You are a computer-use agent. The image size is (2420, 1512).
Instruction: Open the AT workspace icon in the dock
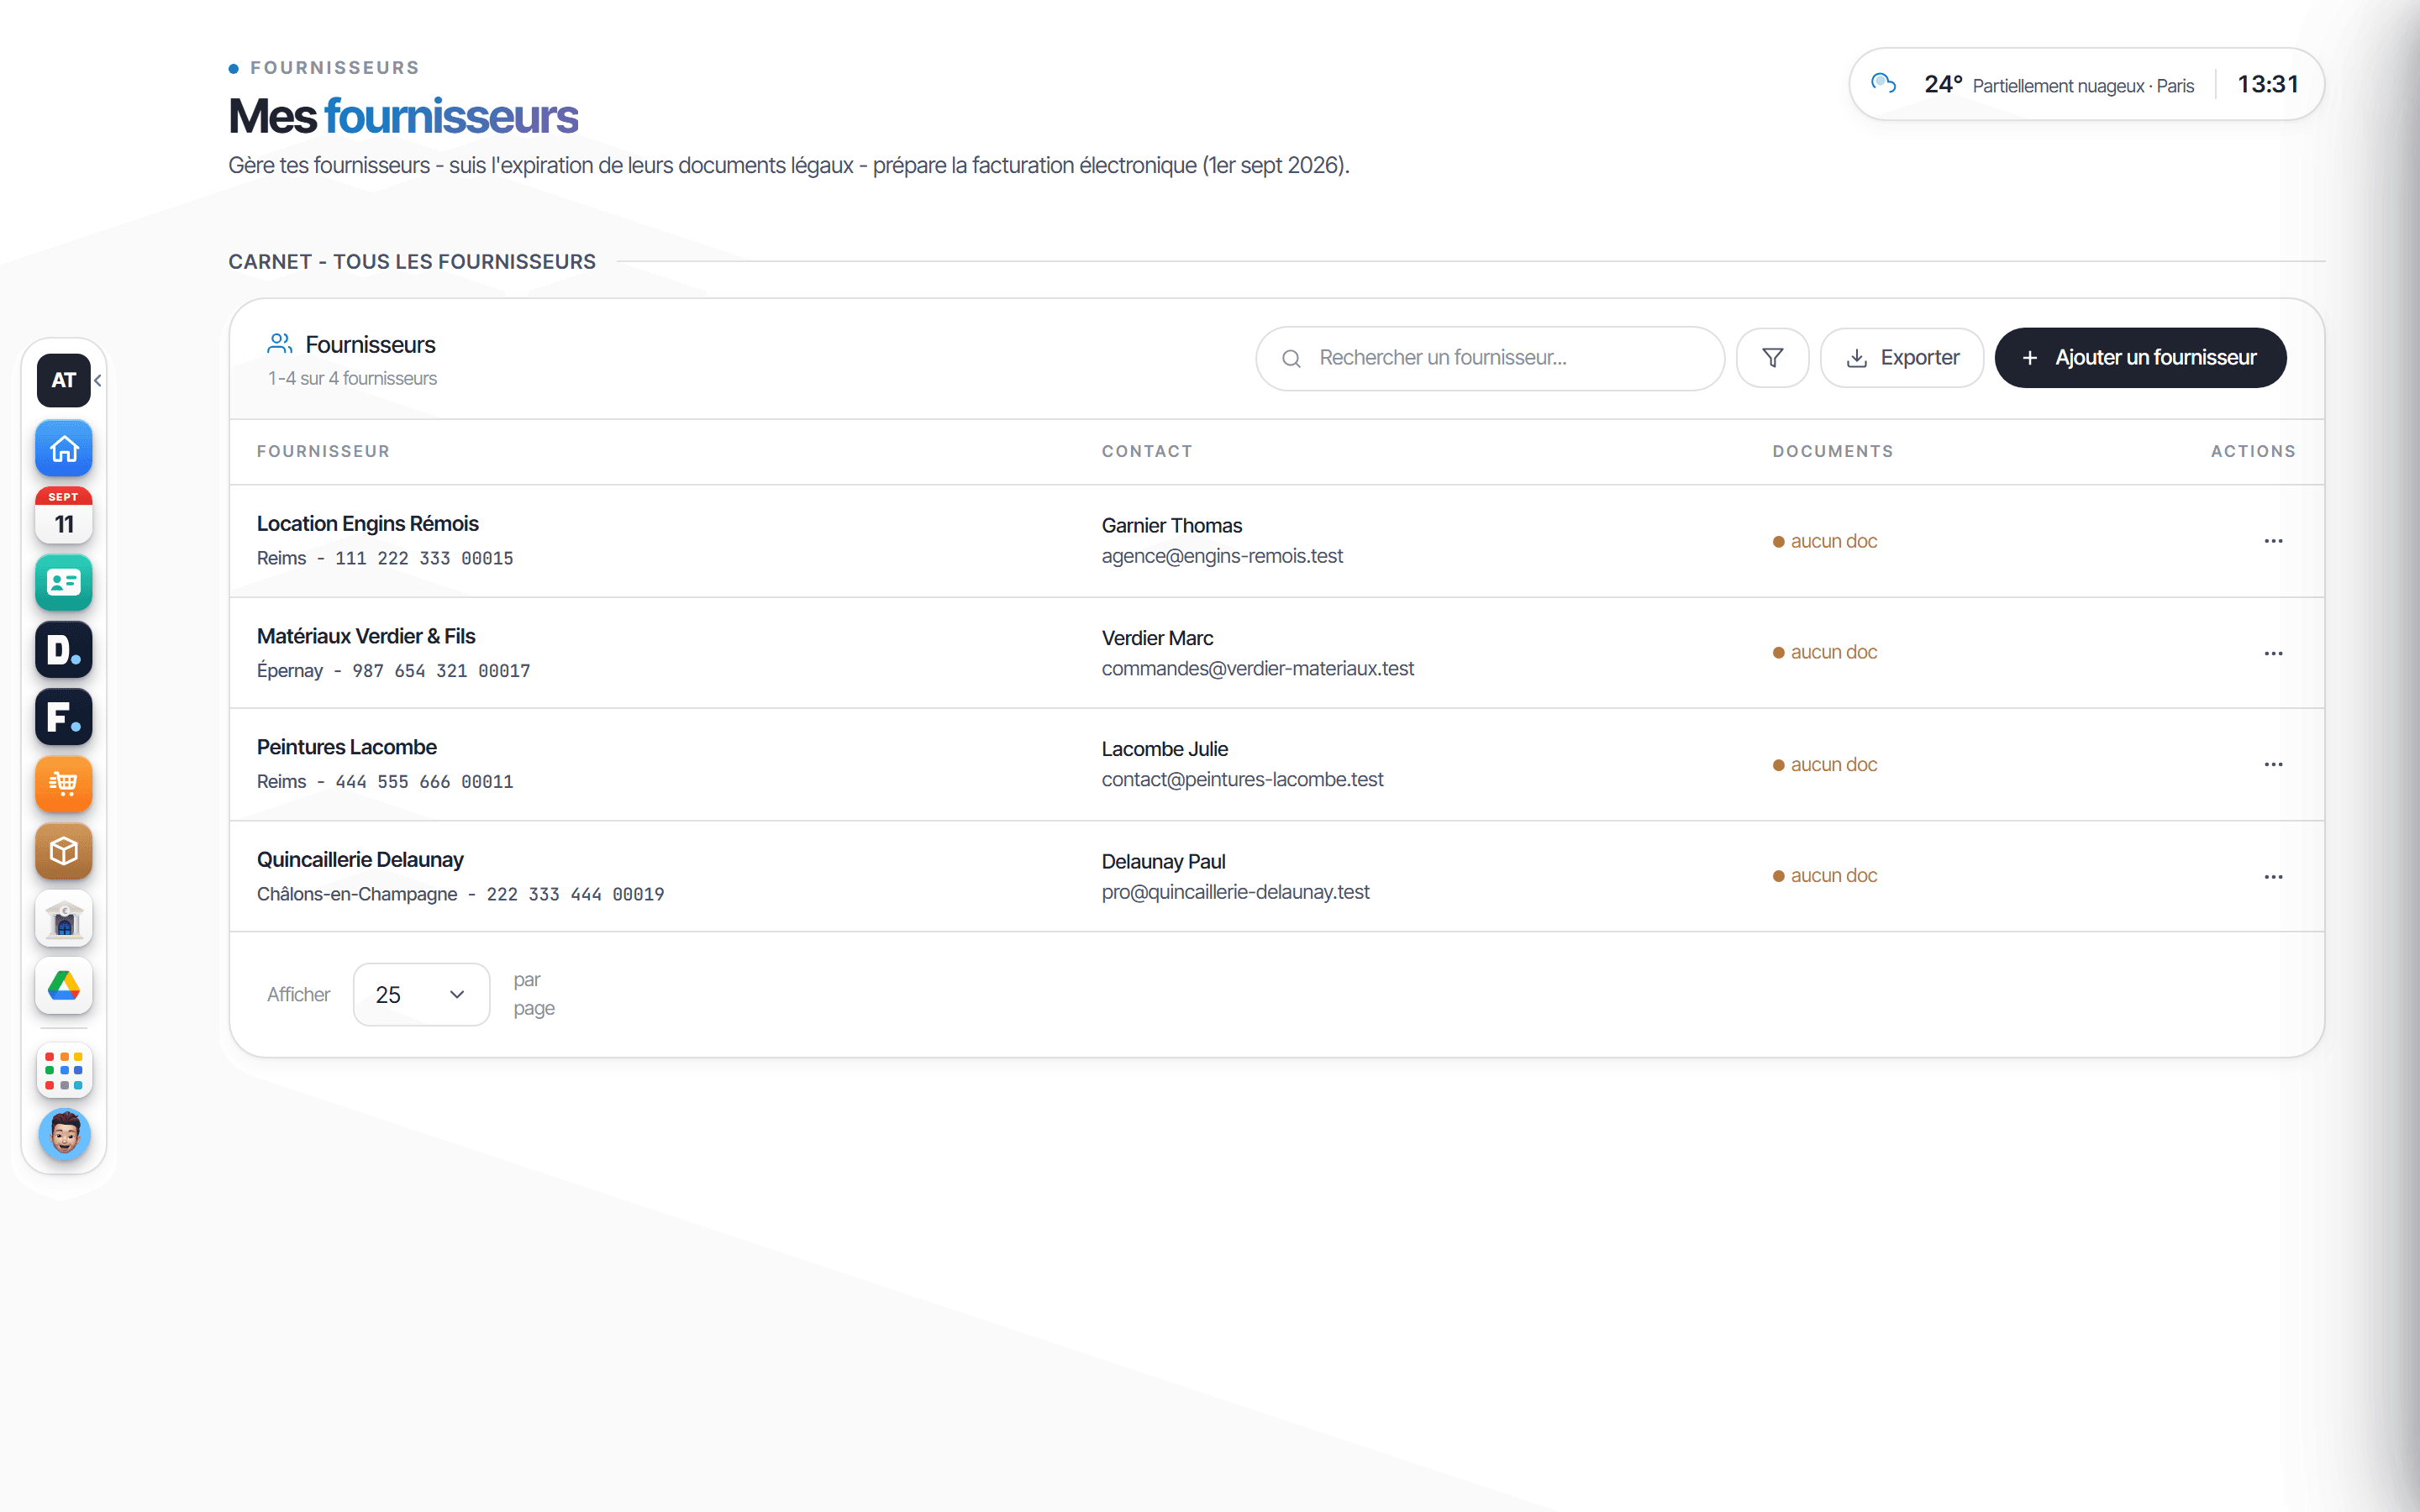click(x=63, y=380)
